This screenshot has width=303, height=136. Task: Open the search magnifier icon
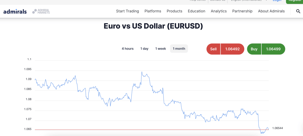pos(298,11)
